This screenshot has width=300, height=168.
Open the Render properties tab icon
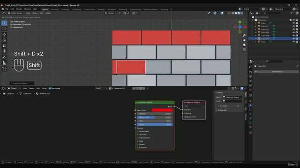click(x=250, y=72)
